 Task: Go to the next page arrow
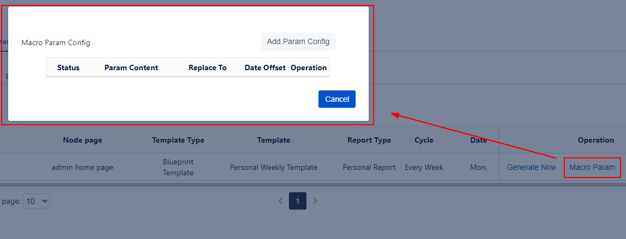315,201
